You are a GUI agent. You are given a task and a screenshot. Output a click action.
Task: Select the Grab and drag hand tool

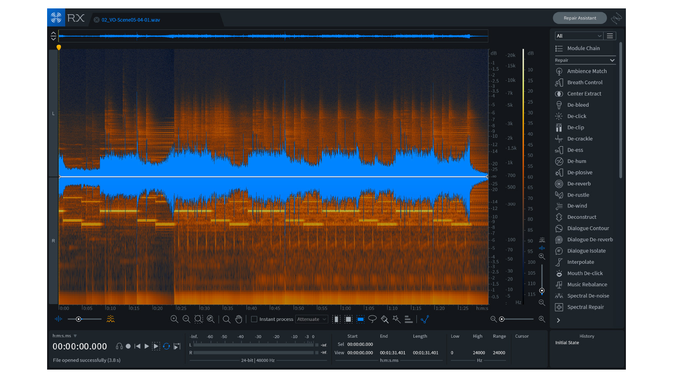pyautogui.click(x=238, y=319)
